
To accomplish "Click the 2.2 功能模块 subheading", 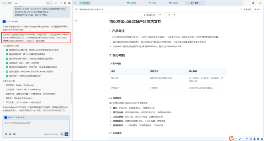I will pyautogui.click(x=115, y=98).
